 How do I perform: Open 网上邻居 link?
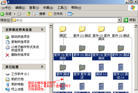(17, 89)
